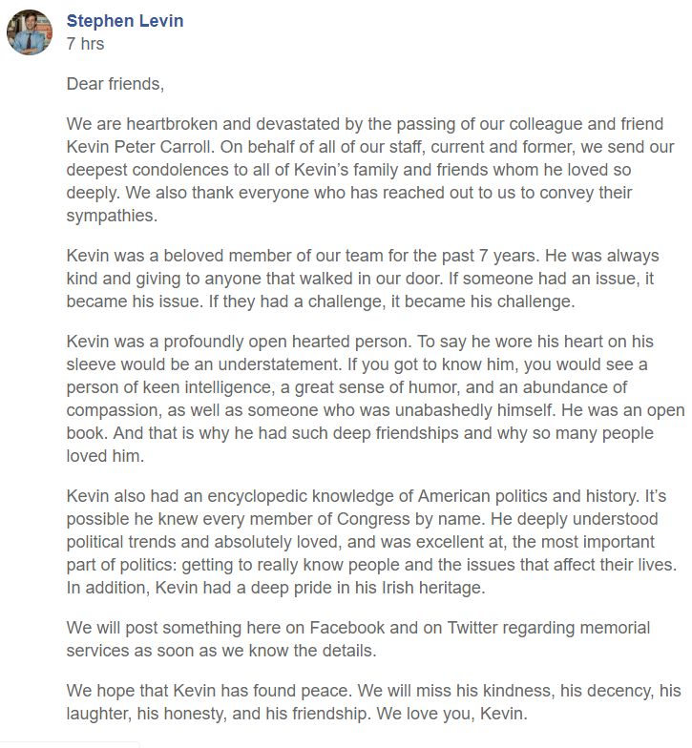Screen dimensions: 692x748
Task: Open the Stephen Levin name link
Action: coord(125,21)
